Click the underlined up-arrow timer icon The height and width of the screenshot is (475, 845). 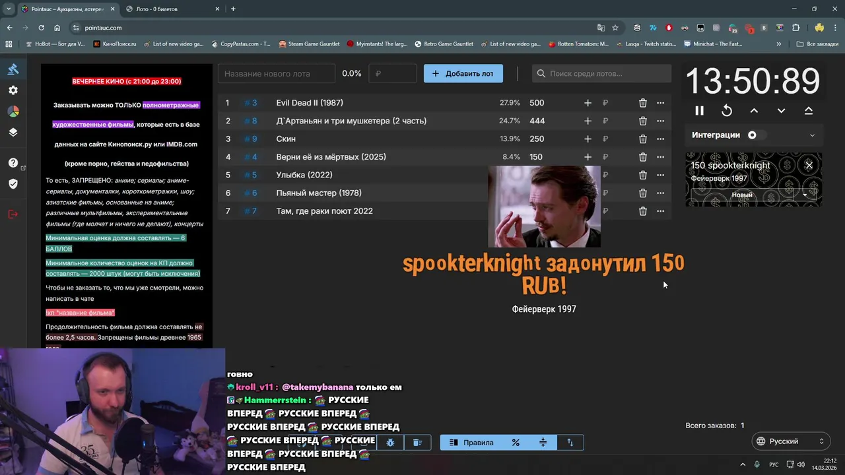[x=808, y=111]
